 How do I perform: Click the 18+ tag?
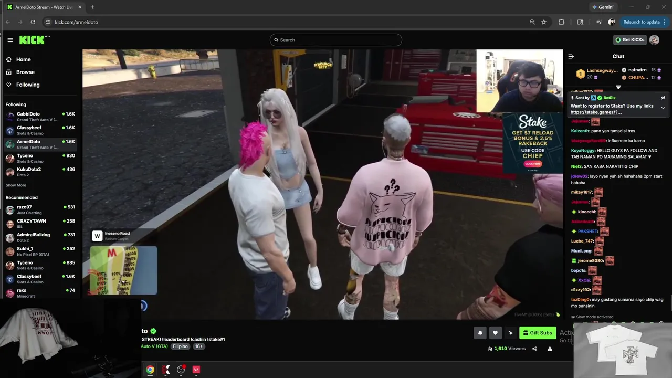click(x=198, y=346)
